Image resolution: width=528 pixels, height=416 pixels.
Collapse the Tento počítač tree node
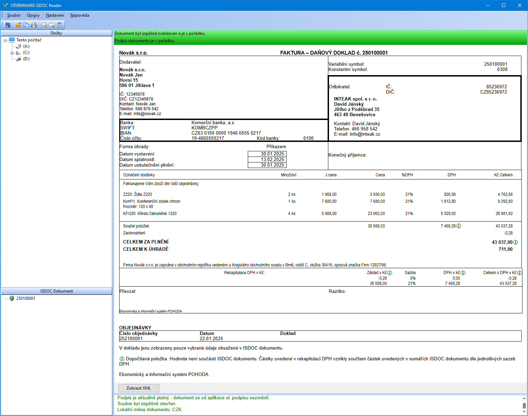(6, 40)
